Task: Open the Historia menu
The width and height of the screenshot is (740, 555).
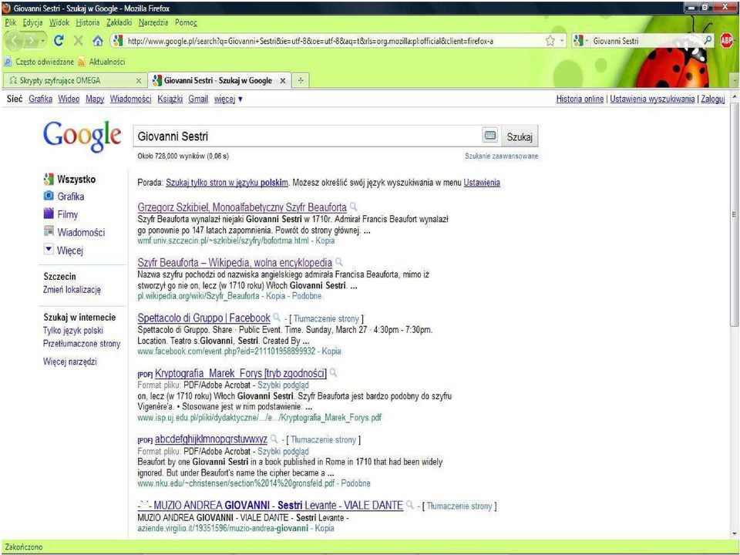Action: click(88, 22)
